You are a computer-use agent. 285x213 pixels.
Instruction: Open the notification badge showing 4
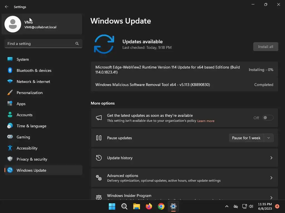coord(277,206)
